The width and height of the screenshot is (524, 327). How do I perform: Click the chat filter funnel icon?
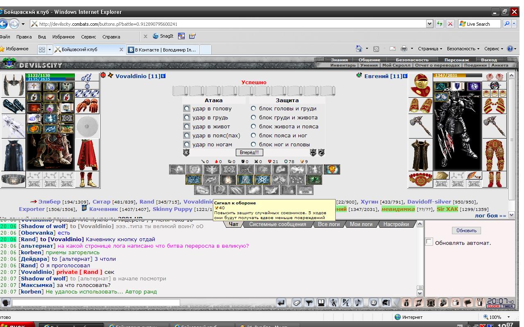click(x=309, y=303)
